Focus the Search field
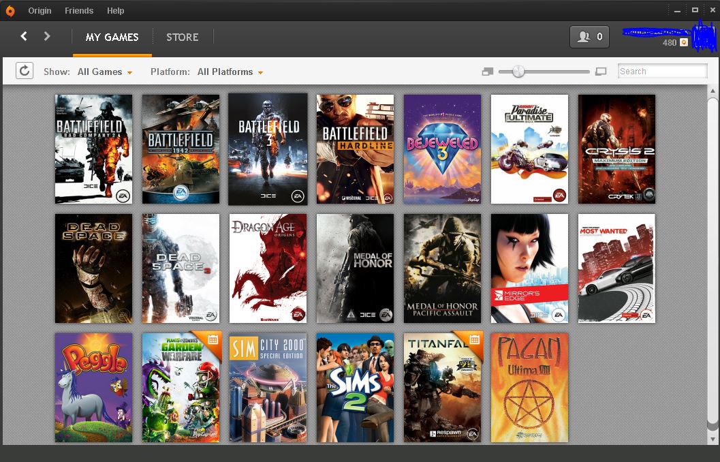The image size is (720, 462). point(662,71)
